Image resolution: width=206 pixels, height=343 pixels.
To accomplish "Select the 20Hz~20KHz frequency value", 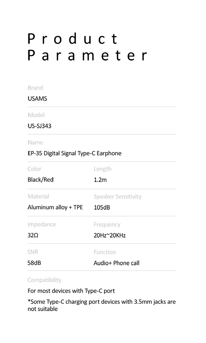I will coord(110,236).
